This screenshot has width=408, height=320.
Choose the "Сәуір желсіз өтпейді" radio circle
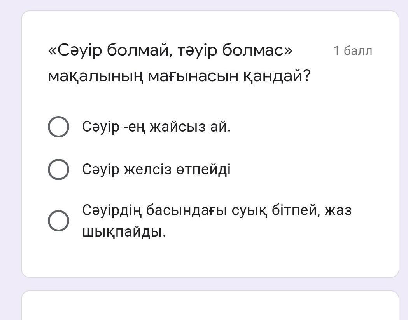click(x=58, y=169)
